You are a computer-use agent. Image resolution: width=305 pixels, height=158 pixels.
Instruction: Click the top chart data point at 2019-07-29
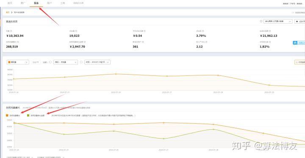[269, 85]
